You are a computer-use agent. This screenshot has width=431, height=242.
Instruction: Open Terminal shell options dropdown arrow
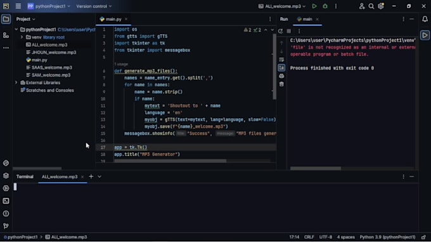point(100,176)
